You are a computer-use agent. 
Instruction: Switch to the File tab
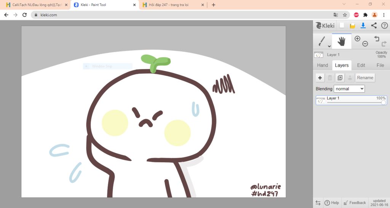point(380,65)
